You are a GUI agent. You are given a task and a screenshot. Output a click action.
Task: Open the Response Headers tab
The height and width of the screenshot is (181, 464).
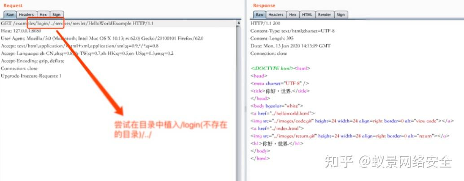(276, 14)
